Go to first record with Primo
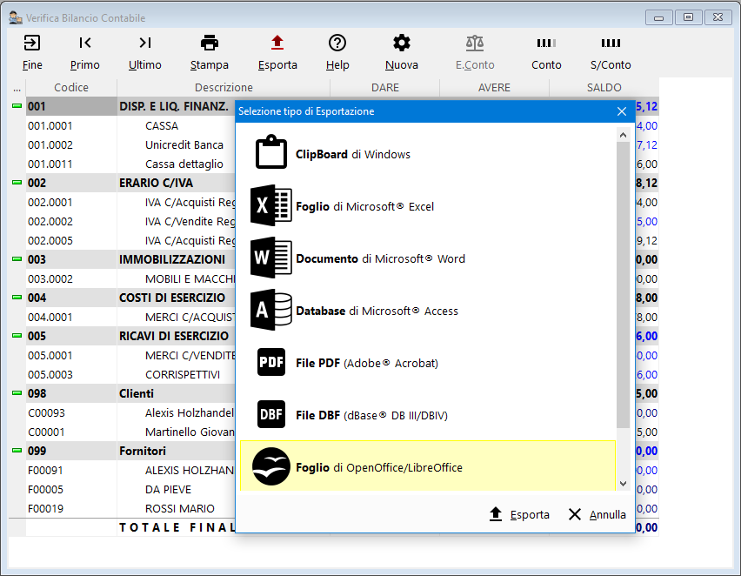The height and width of the screenshot is (576, 741). click(85, 43)
